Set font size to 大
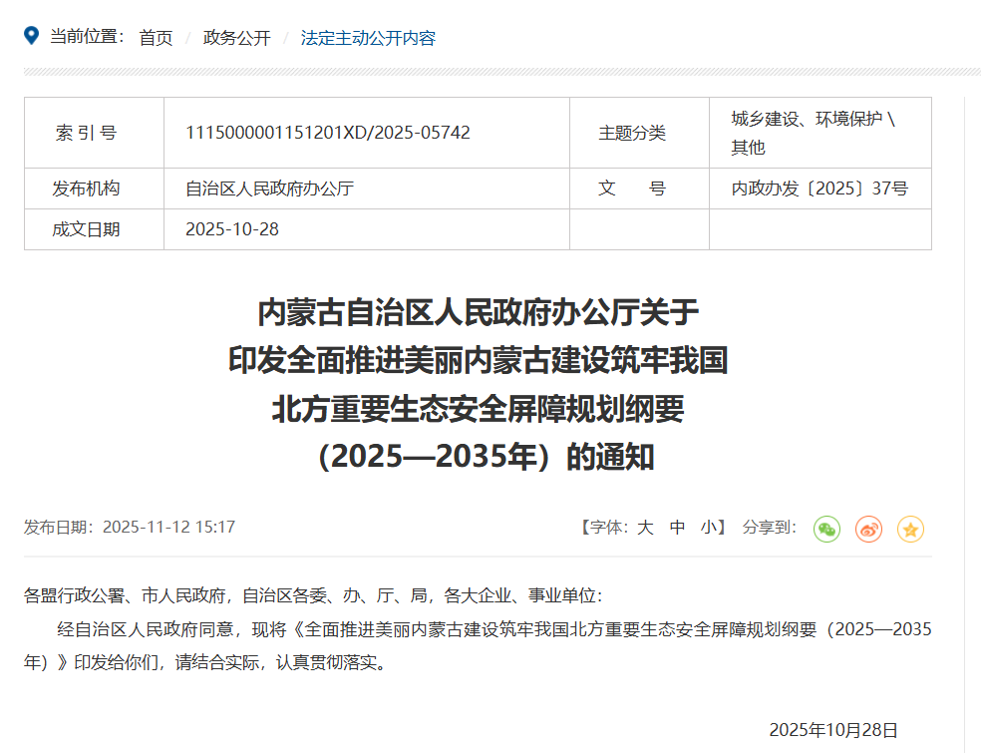This screenshot has height=753, width=981. click(645, 528)
